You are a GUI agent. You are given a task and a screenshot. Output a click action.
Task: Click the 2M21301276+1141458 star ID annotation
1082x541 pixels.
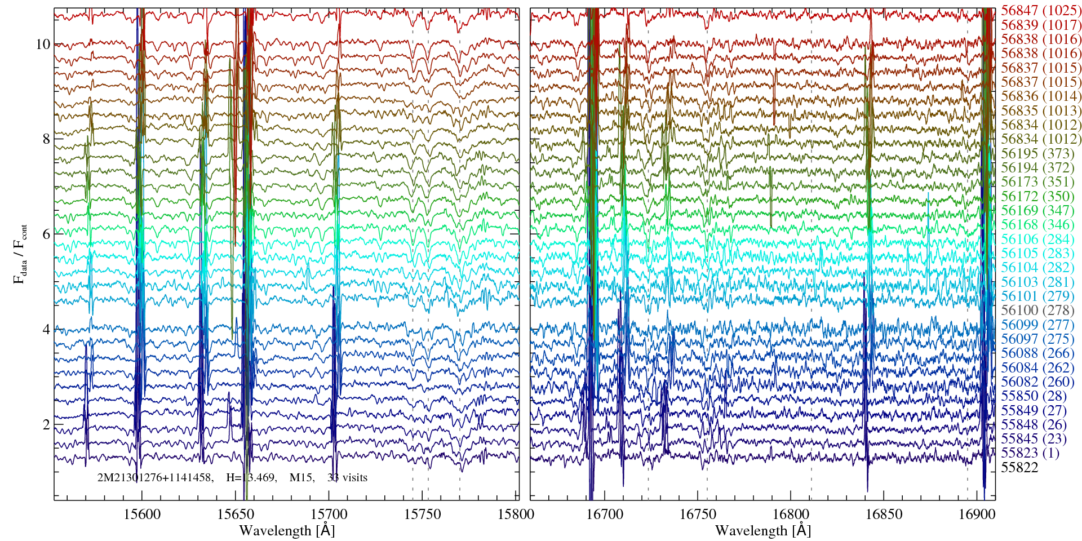155,478
